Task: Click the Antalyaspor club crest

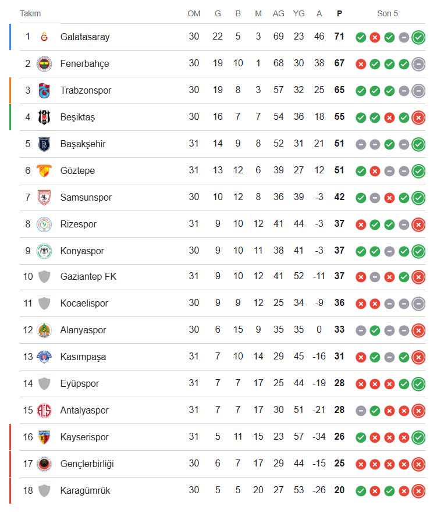Action: click(x=44, y=411)
